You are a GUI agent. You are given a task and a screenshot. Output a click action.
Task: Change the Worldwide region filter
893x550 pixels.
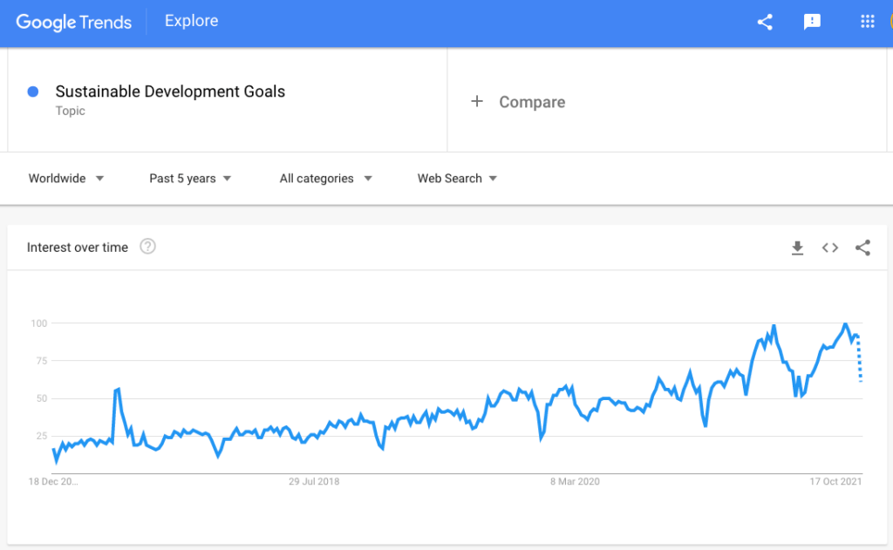point(65,178)
